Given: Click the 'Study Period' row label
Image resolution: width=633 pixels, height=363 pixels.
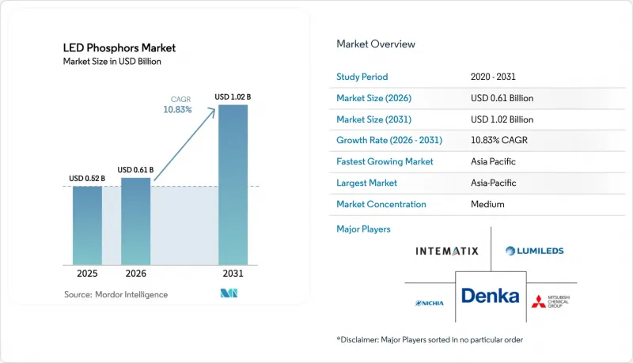Looking at the screenshot, I should click(x=362, y=77).
